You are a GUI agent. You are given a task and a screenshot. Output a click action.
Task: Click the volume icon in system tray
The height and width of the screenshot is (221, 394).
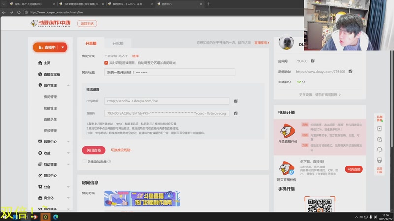tap(361, 217)
